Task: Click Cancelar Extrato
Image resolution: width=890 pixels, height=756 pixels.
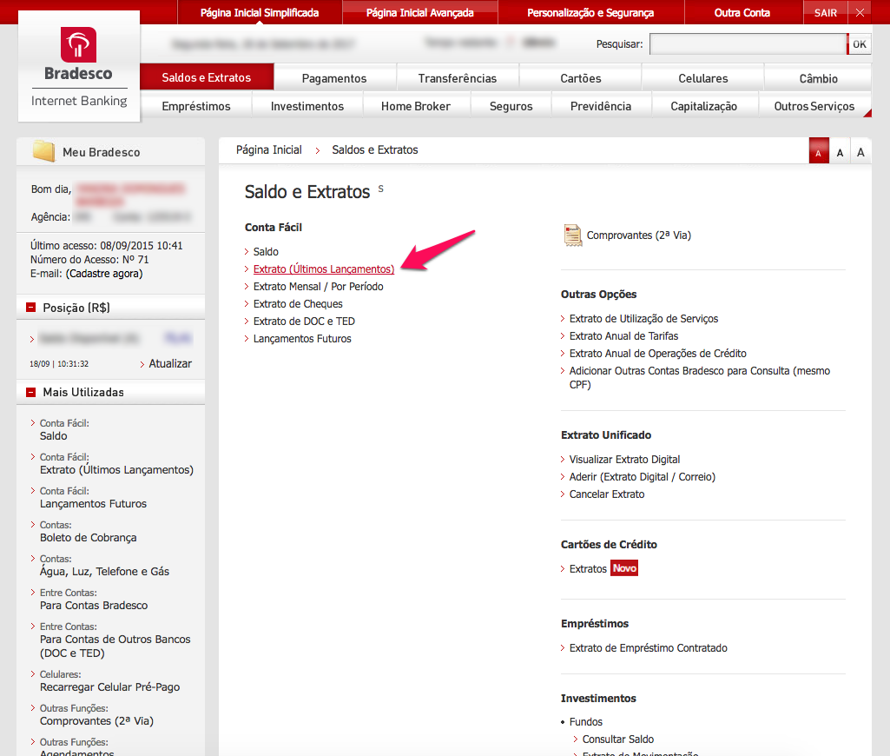Action: click(607, 494)
